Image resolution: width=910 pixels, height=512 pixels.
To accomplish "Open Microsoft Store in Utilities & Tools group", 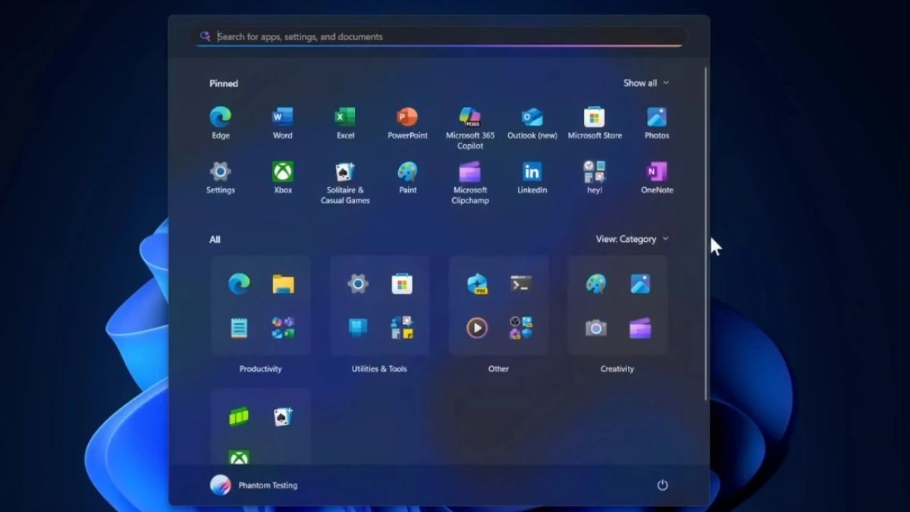I will tap(402, 284).
